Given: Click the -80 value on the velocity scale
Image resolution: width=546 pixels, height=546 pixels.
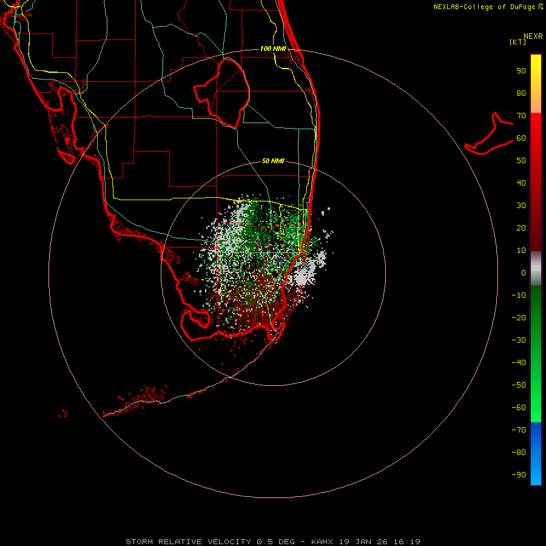Looking at the screenshot, I should pyautogui.click(x=519, y=453).
